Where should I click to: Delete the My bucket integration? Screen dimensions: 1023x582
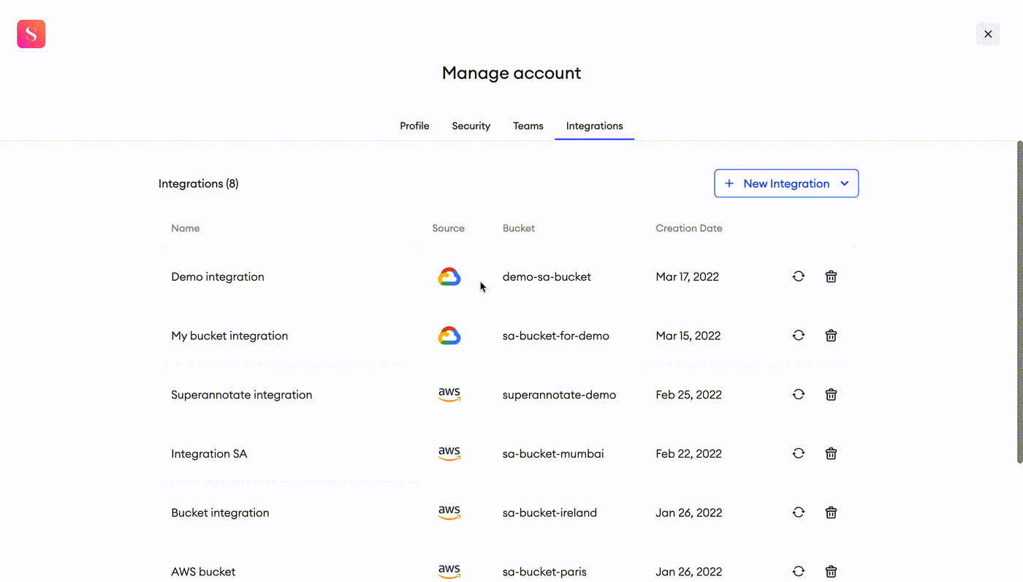pyautogui.click(x=831, y=336)
